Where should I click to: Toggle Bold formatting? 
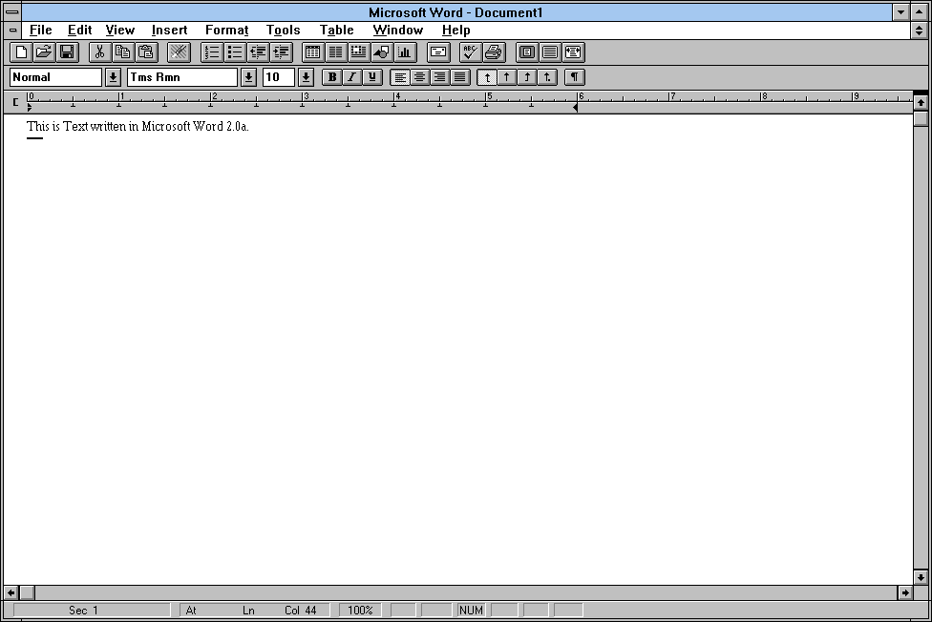click(332, 77)
